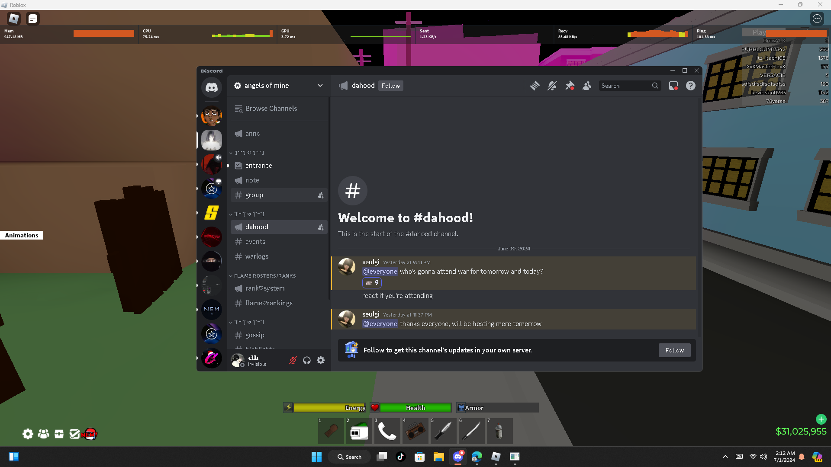Open TikTok from the taskbar

click(x=400, y=457)
